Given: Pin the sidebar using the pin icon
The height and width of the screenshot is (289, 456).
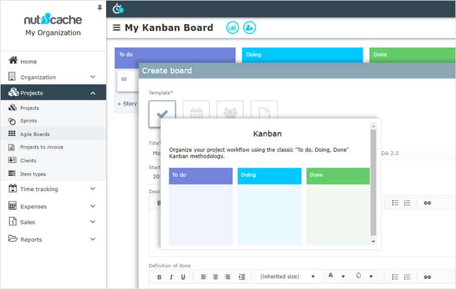Looking at the screenshot, I should pos(100,7).
